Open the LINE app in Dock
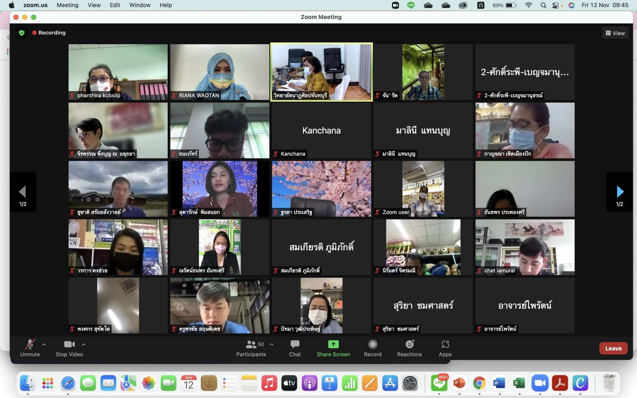Image resolution: width=637 pixels, height=398 pixels. [x=439, y=383]
